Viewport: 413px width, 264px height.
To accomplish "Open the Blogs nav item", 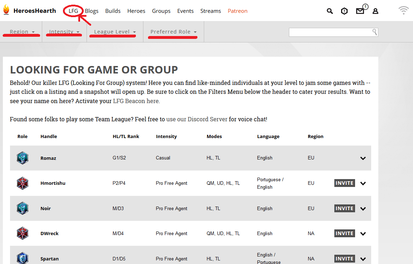I will (x=92, y=11).
